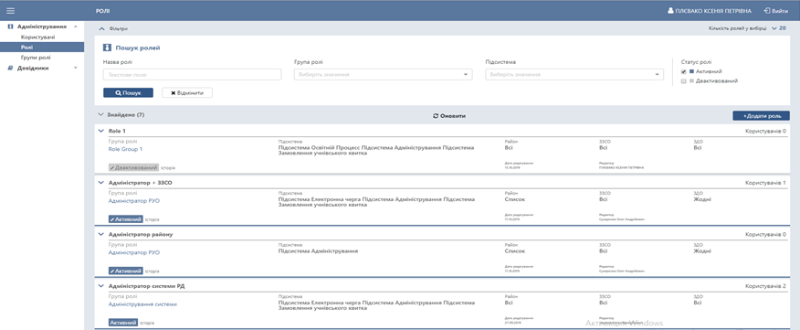
Task: Click the Вийти logout icon
Action: [x=766, y=11]
